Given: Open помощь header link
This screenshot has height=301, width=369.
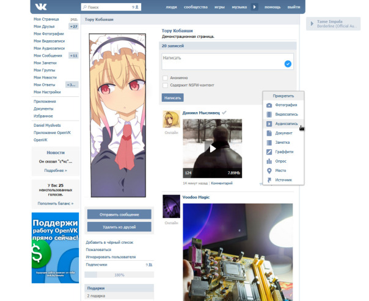Looking at the screenshot, I should tap(272, 7).
